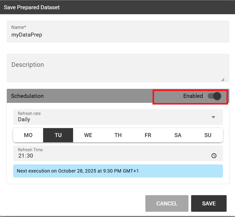Image resolution: width=235 pixels, height=217 pixels.
Task: Focus the Name field containing myDataPrep
Action: pos(118,32)
